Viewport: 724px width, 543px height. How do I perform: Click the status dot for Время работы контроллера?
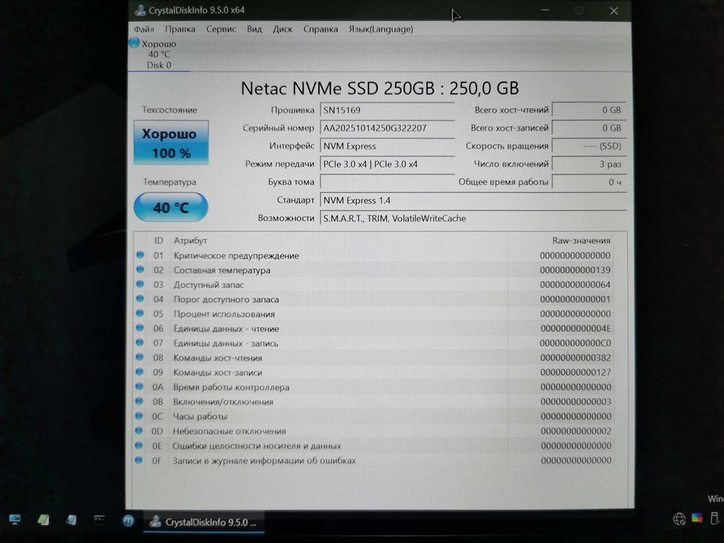pyautogui.click(x=140, y=386)
